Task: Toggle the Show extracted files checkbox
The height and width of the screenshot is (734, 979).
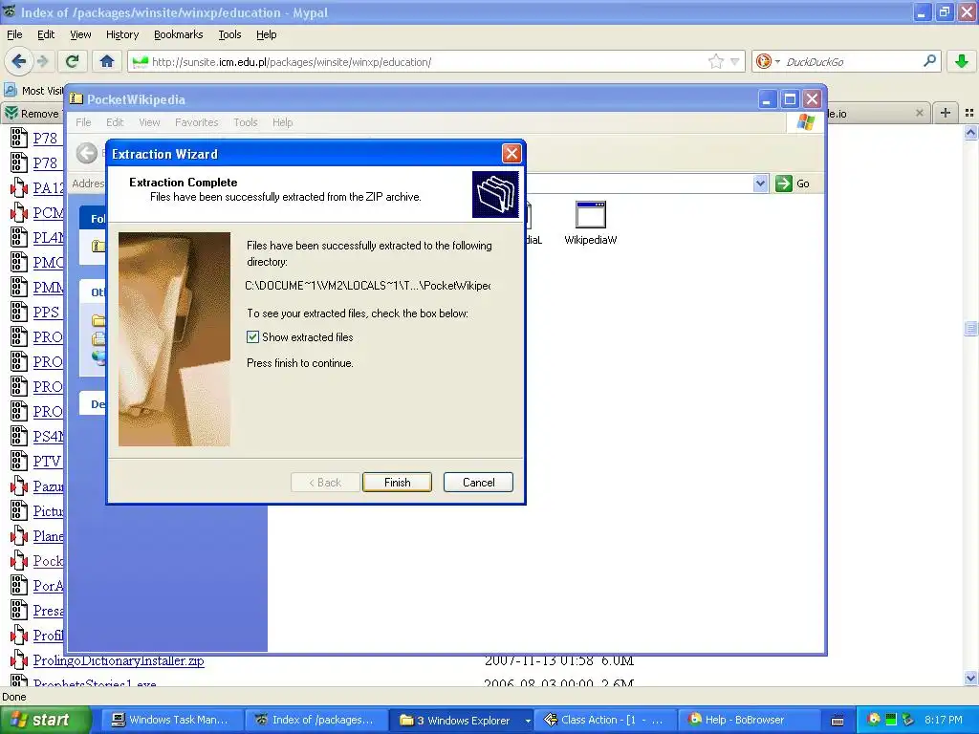Action: (252, 337)
